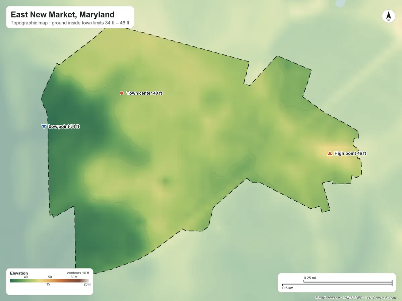This screenshot has width=402, height=301.
Task: Click the 'High point 46 ft' label
Action: (x=350, y=154)
